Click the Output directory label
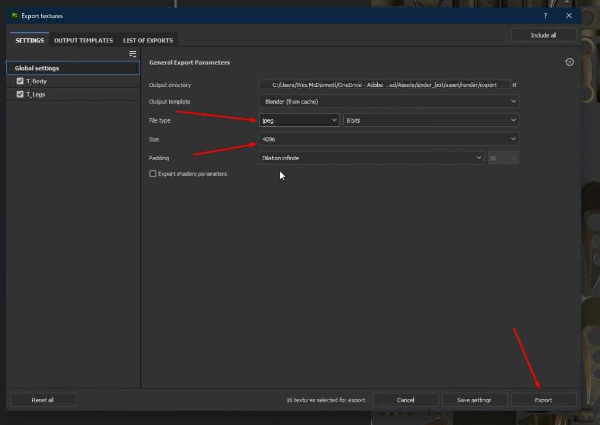The width and height of the screenshot is (600, 425). point(170,85)
